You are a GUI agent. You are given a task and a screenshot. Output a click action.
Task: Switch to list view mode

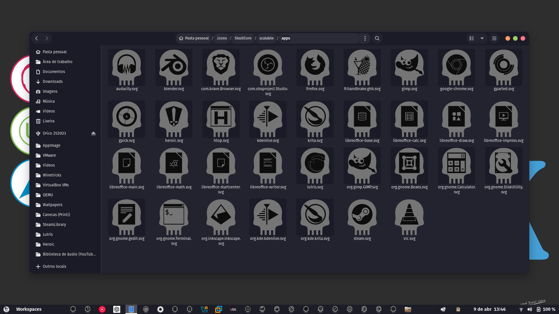pos(472,38)
